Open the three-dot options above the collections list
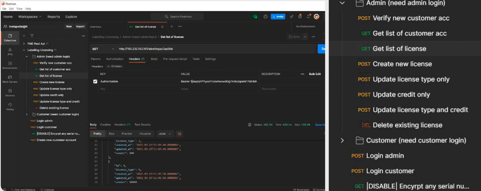Image resolution: width=481 pixels, height=191 pixels. [x=83, y=36]
